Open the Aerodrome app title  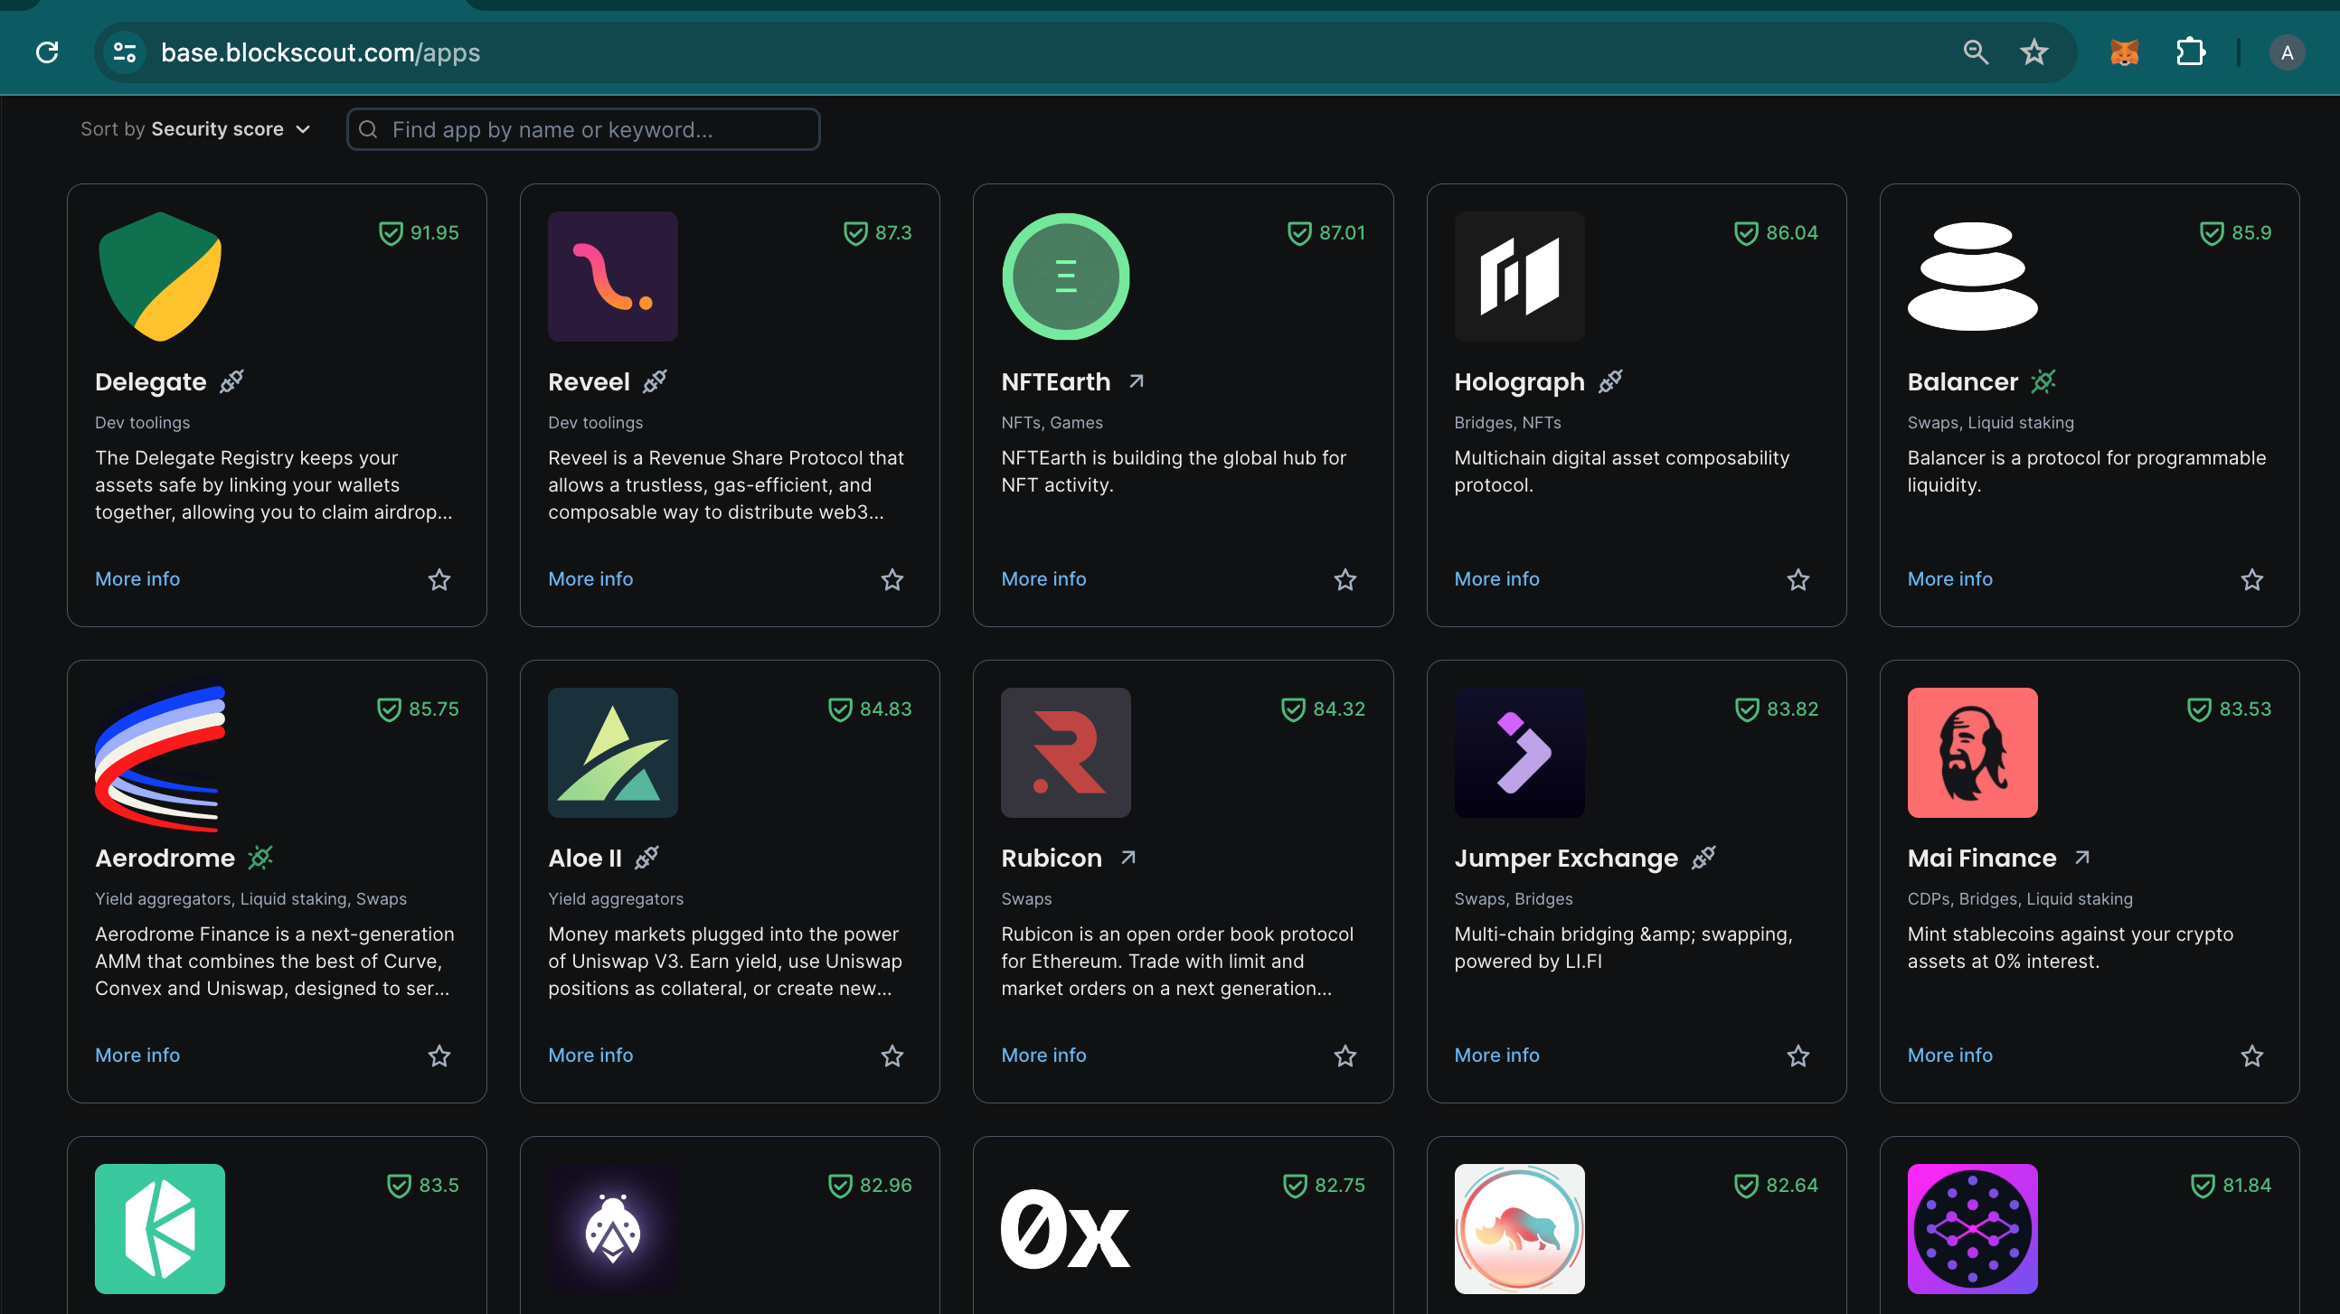tap(165, 859)
